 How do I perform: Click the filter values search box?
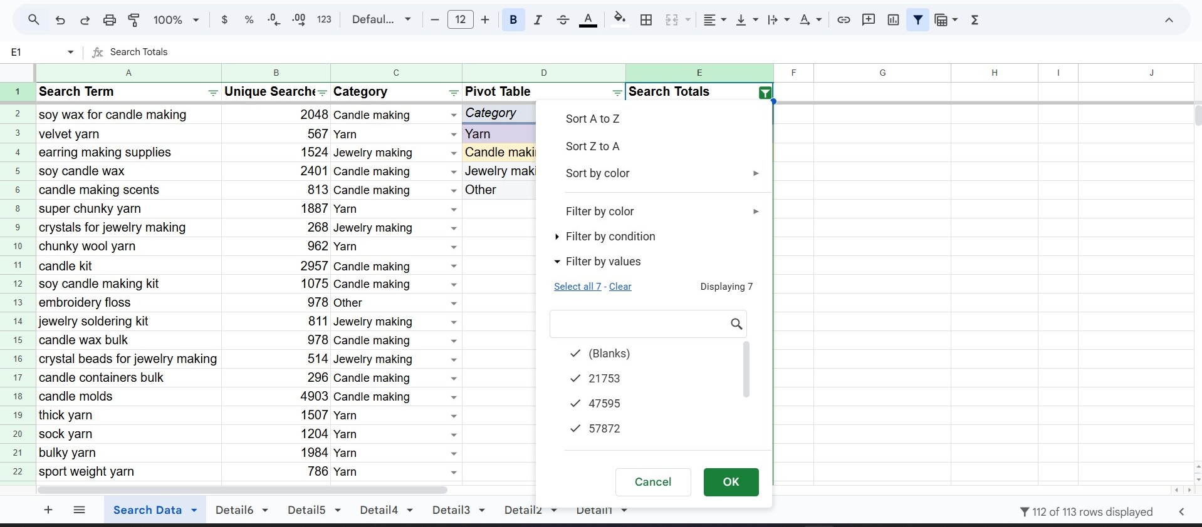pos(648,324)
